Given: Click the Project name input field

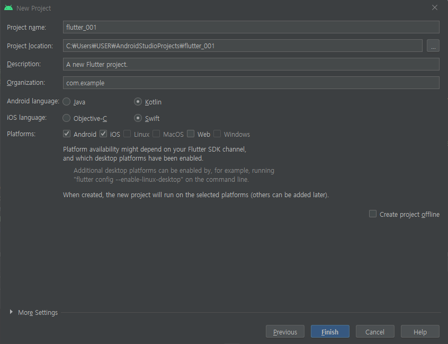Looking at the screenshot, I should click(x=251, y=27).
